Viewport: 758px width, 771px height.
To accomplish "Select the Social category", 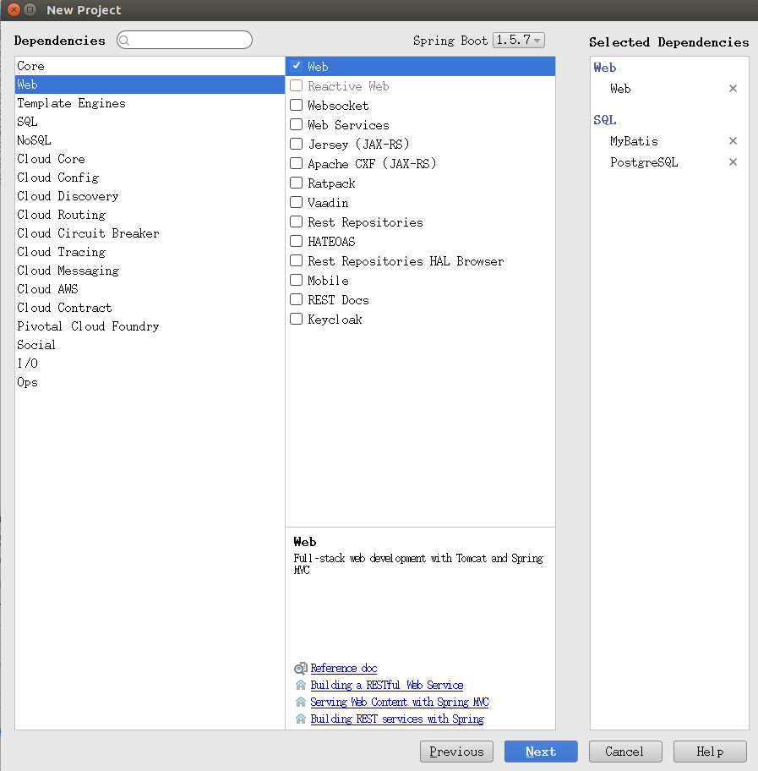I will (x=150, y=345).
